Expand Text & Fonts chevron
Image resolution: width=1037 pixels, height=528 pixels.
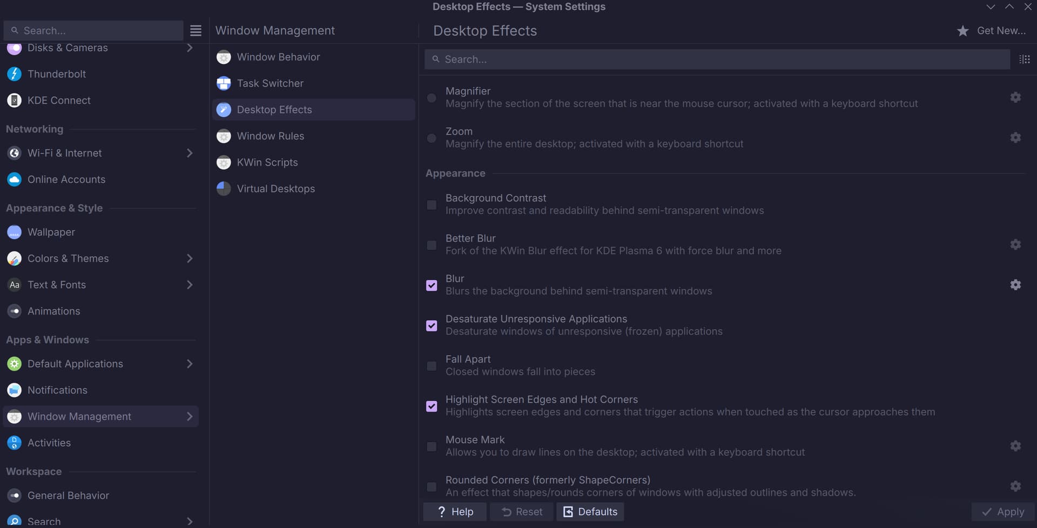click(x=190, y=285)
